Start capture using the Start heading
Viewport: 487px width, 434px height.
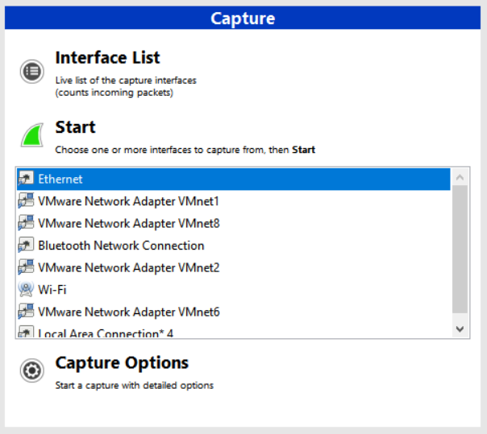pos(75,127)
